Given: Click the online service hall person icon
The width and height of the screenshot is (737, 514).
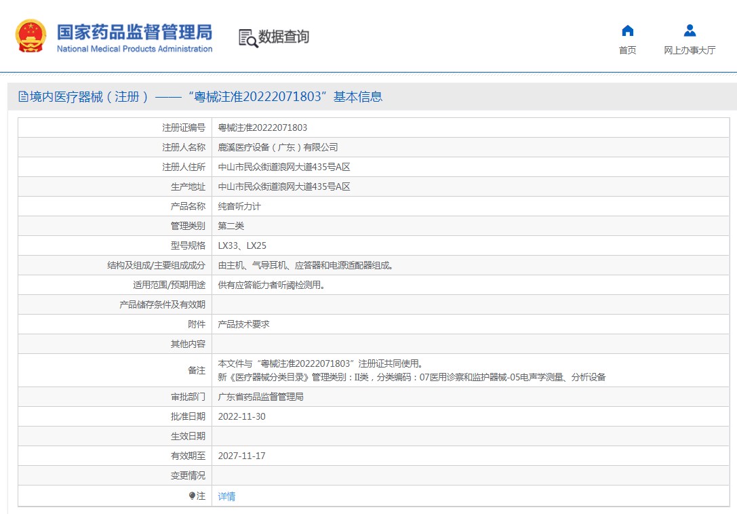Looking at the screenshot, I should tap(690, 31).
